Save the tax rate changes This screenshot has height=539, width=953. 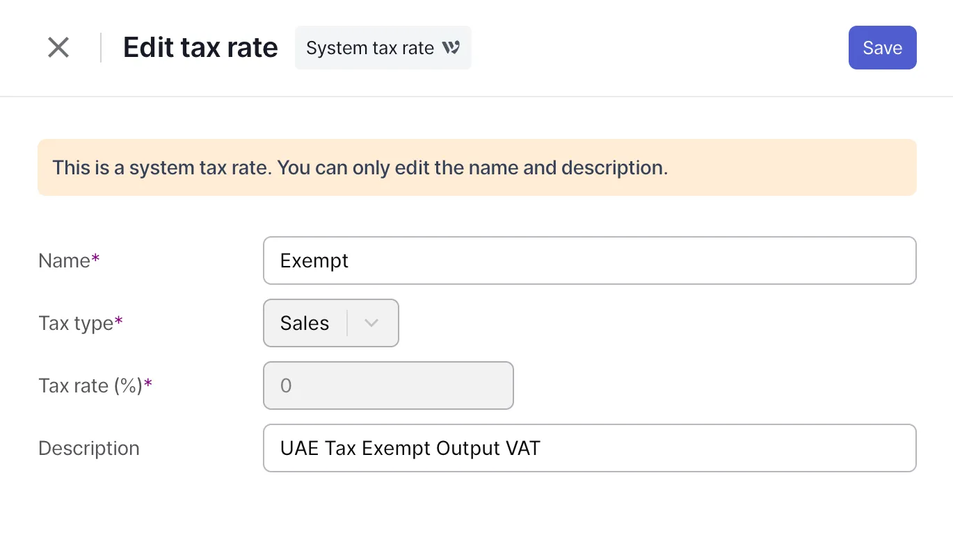click(x=882, y=48)
